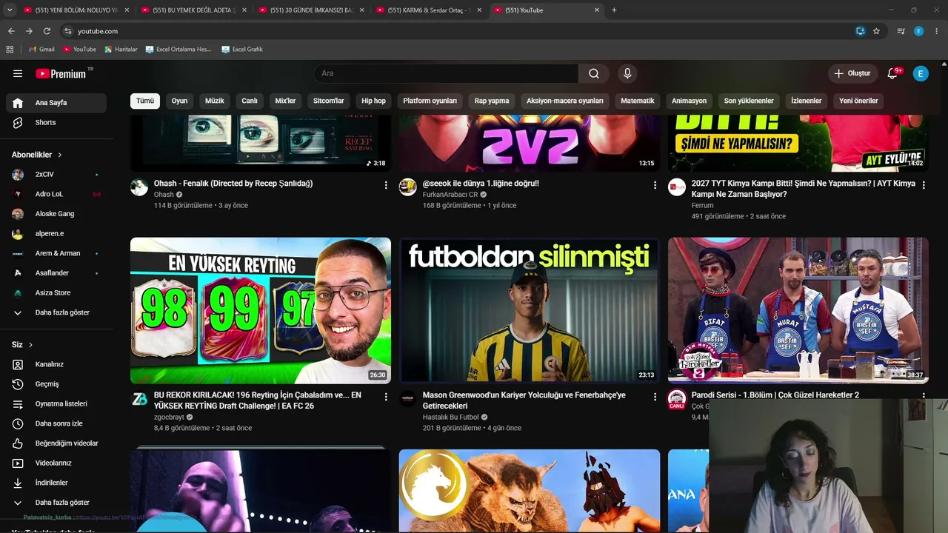Open Mason Greenwood'un Kariyer Yolculuğu title
Viewport: 948px width, 533px height.
click(x=524, y=400)
